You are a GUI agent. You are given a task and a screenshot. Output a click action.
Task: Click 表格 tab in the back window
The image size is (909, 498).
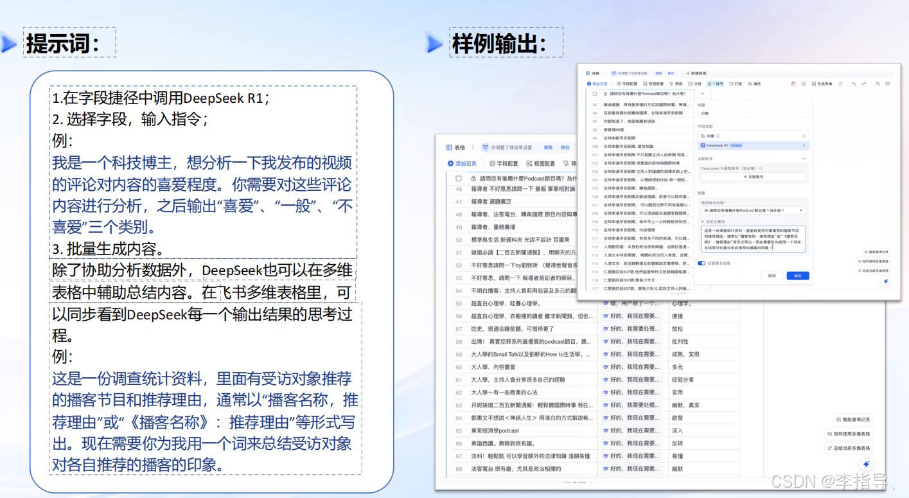(x=455, y=147)
